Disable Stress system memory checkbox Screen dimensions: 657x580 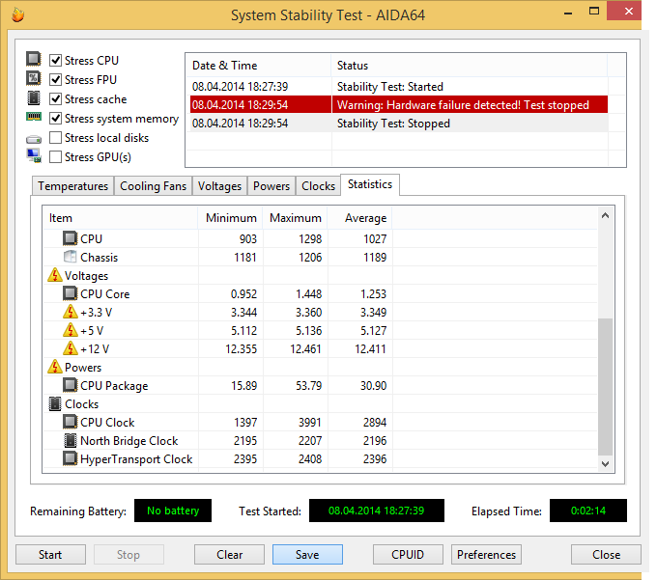pos(56,119)
